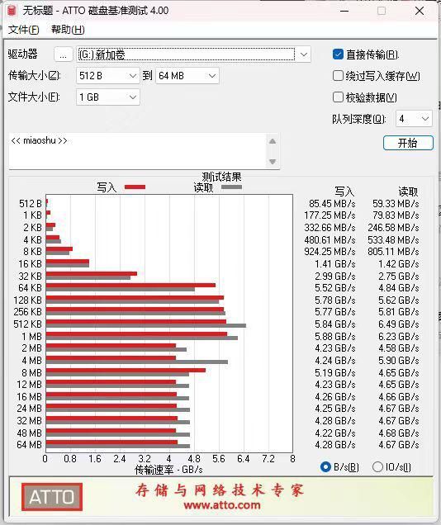Image resolution: width=441 pixels, height=525 pixels.
Task: Open the 文件(F) menu
Action: pyautogui.click(x=23, y=30)
